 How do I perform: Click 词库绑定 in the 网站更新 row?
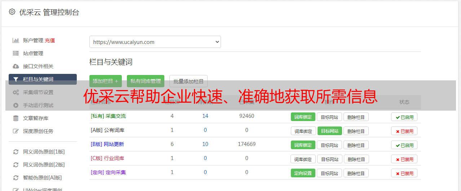[x=303, y=145]
